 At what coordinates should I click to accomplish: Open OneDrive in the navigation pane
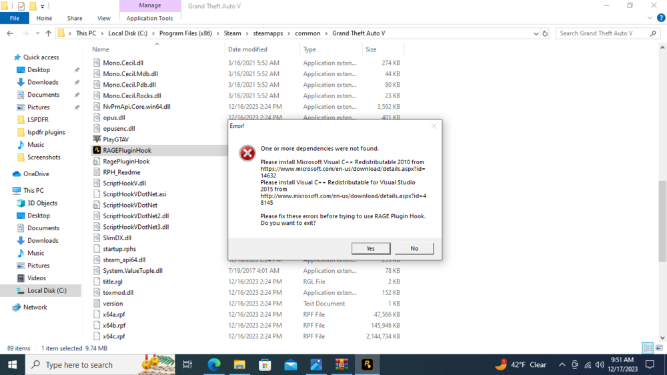click(36, 173)
